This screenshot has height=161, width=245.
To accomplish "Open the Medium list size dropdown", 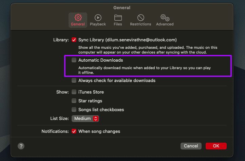I will click(x=85, y=119).
